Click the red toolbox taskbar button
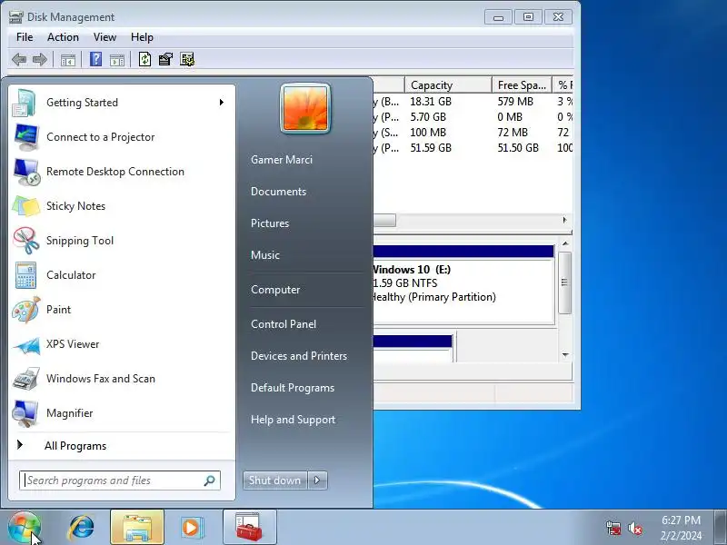 (x=249, y=528)
